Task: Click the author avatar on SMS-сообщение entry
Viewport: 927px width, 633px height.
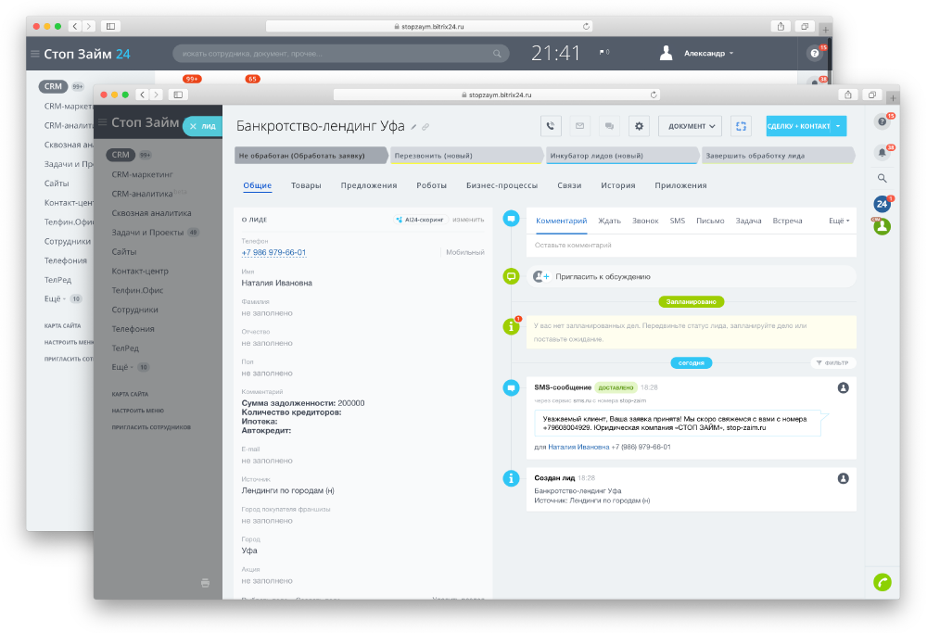Action: click(x=843, y=387)
